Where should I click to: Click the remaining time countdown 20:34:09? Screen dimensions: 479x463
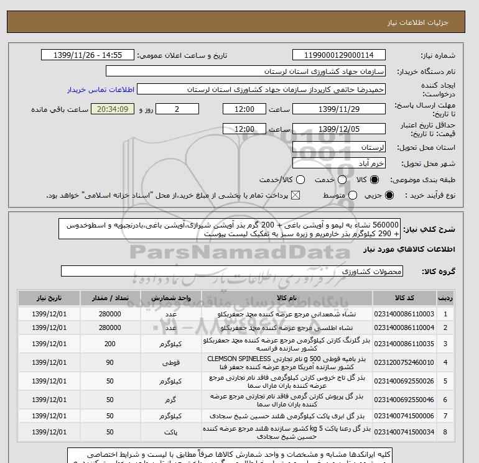(x=113, y=109)
